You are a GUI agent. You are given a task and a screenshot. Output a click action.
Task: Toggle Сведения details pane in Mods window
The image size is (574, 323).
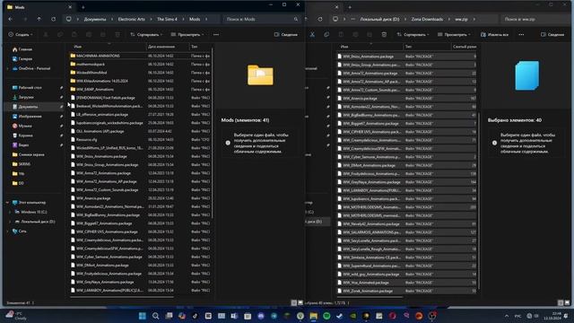286,34
